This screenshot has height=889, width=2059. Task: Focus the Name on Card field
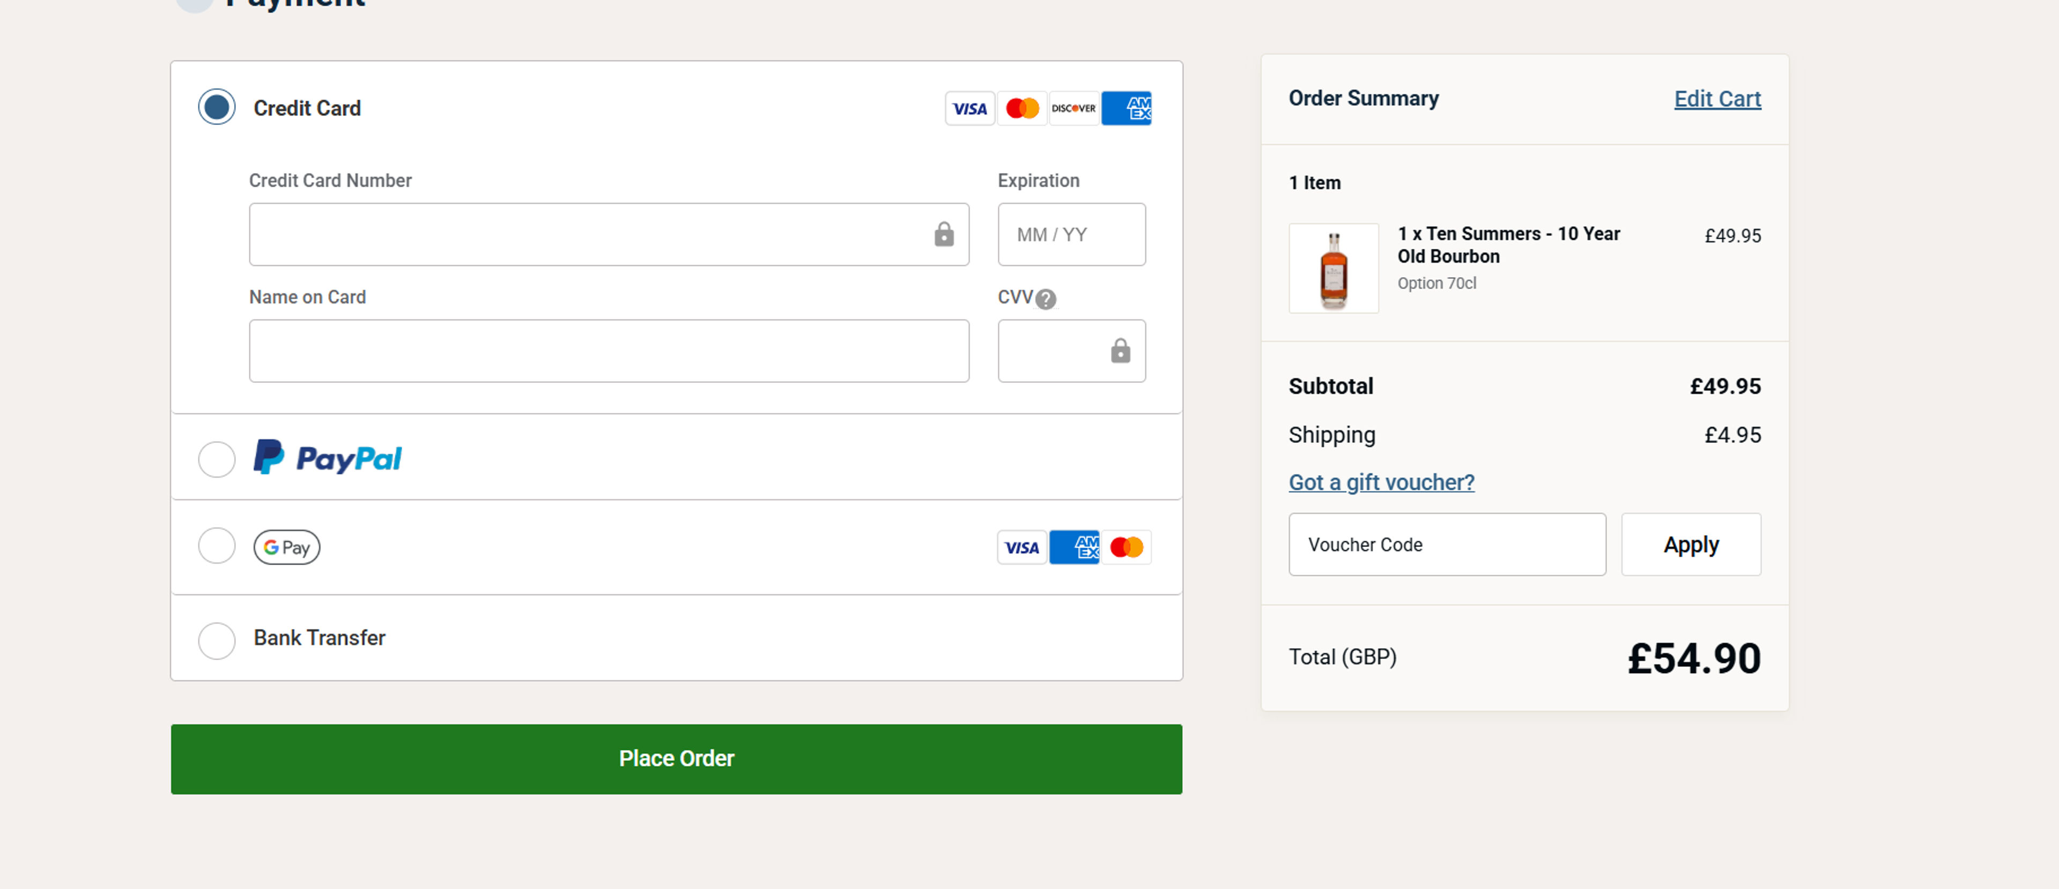[609, 351]
